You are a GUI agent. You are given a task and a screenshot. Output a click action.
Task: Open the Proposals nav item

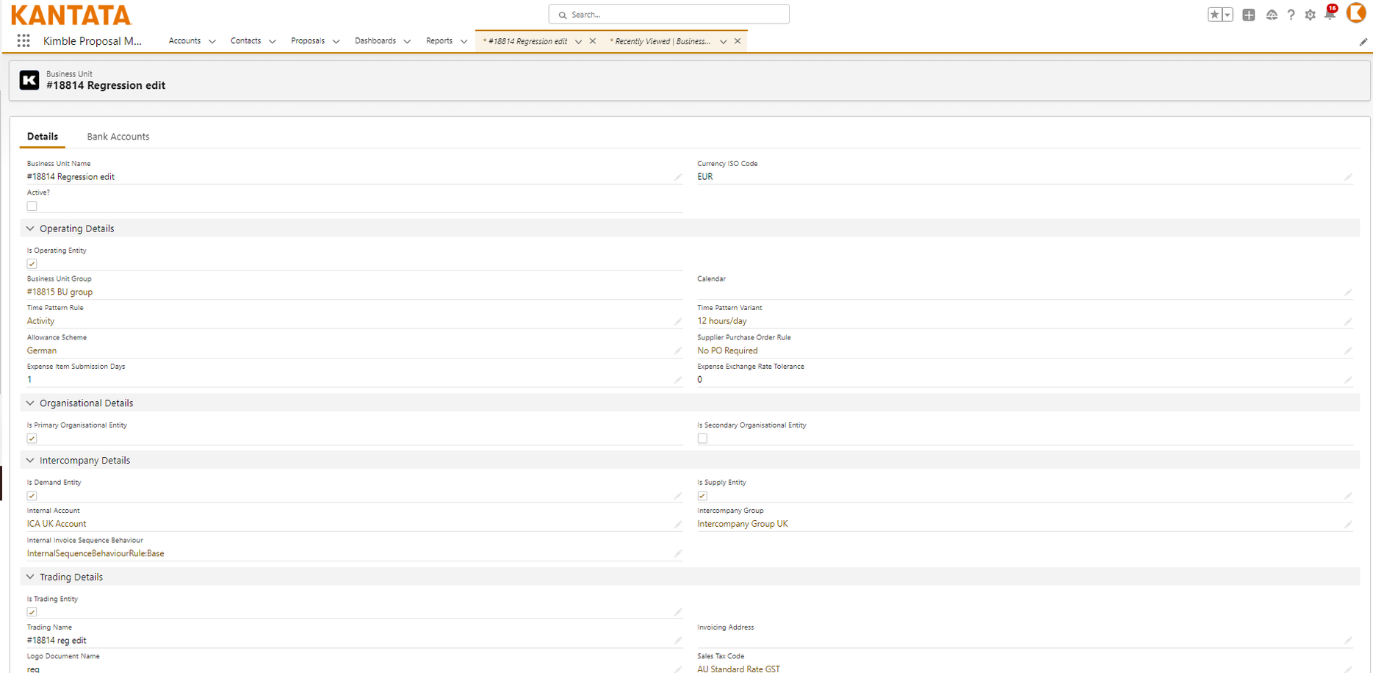coord(308,41)
